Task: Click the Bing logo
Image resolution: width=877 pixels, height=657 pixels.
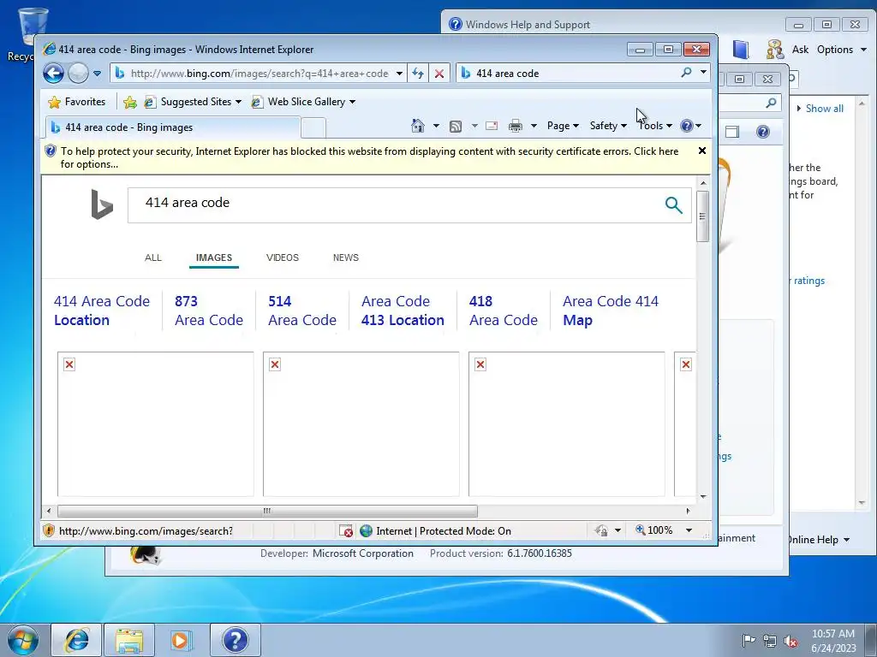Action: pos(102,204)
